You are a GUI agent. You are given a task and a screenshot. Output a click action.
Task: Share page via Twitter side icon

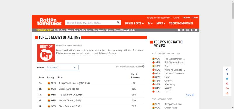(227, 79)
